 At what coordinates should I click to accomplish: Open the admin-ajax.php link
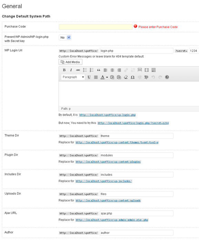coord(112,220)
